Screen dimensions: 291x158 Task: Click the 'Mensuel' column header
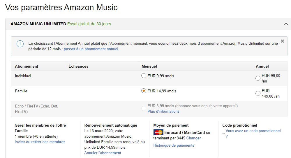pyautogui.click(x=149, y=66)
